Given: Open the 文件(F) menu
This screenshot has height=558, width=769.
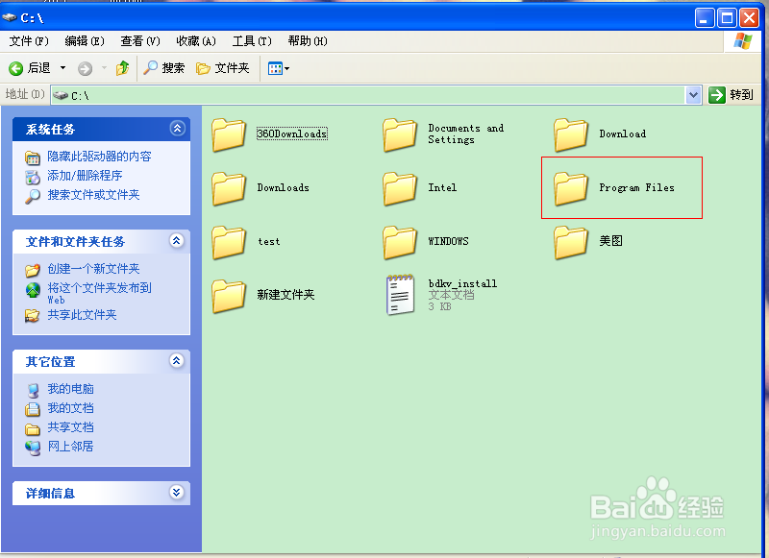Looking at the screenshot, I should pos(29,41).
